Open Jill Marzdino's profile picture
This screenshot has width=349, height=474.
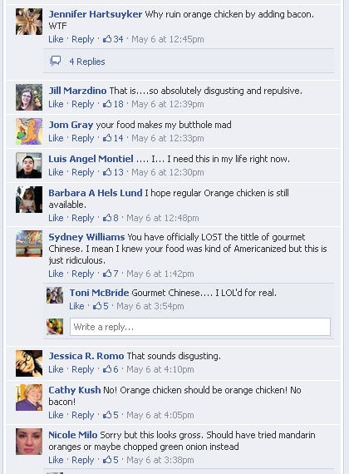(x=29, y=97)
